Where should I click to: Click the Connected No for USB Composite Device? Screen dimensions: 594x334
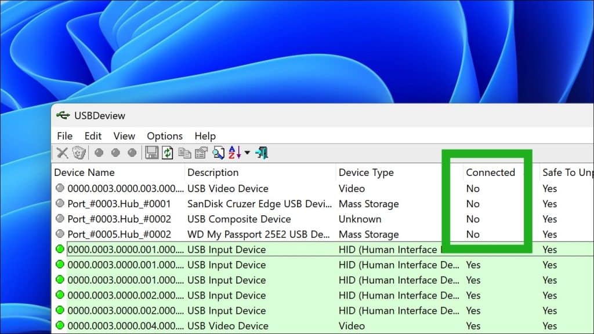click(473, 219)
